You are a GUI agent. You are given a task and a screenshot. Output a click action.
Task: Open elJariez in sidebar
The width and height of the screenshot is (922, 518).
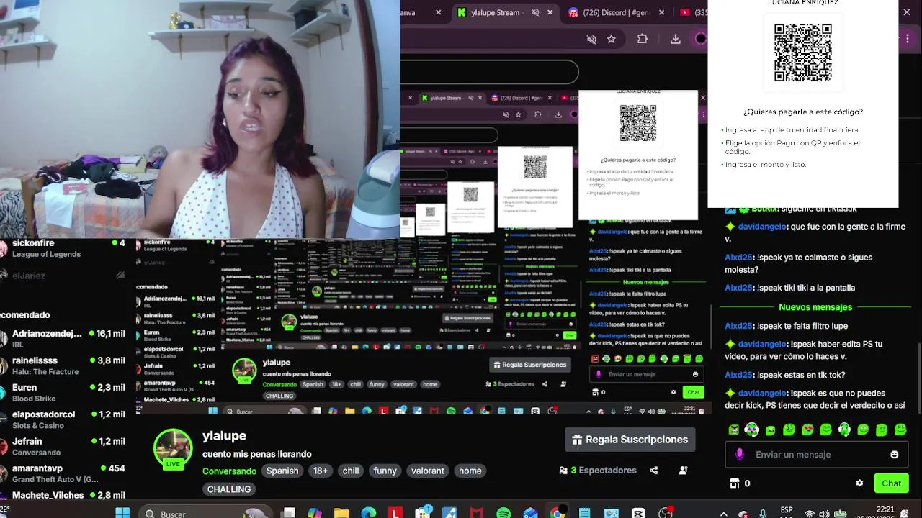[63, 276]
